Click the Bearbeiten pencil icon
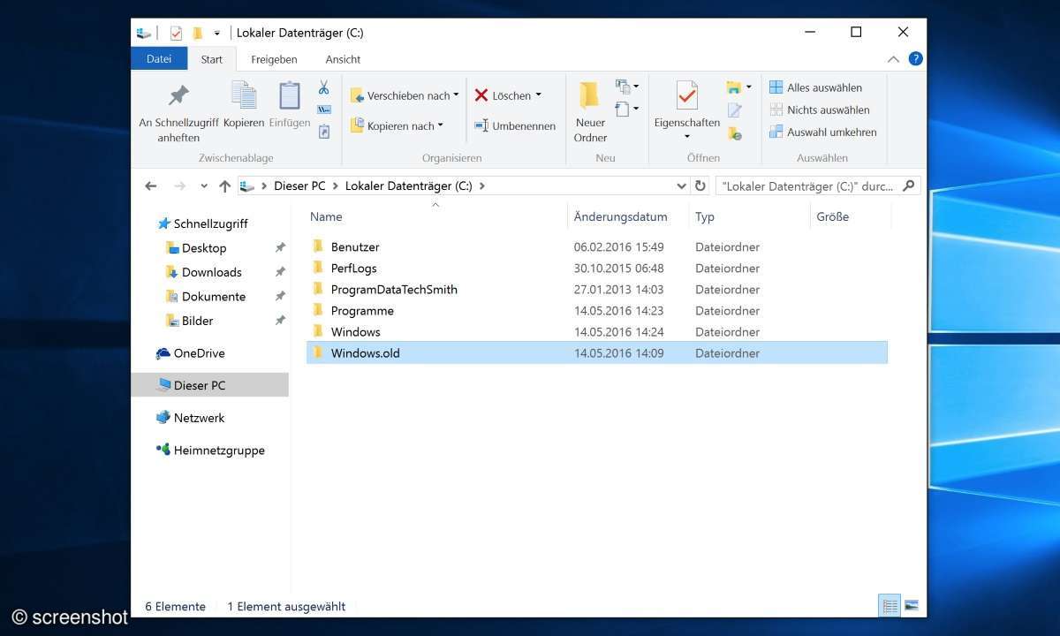The image size is (1060, 636). [x=735, y=110]
